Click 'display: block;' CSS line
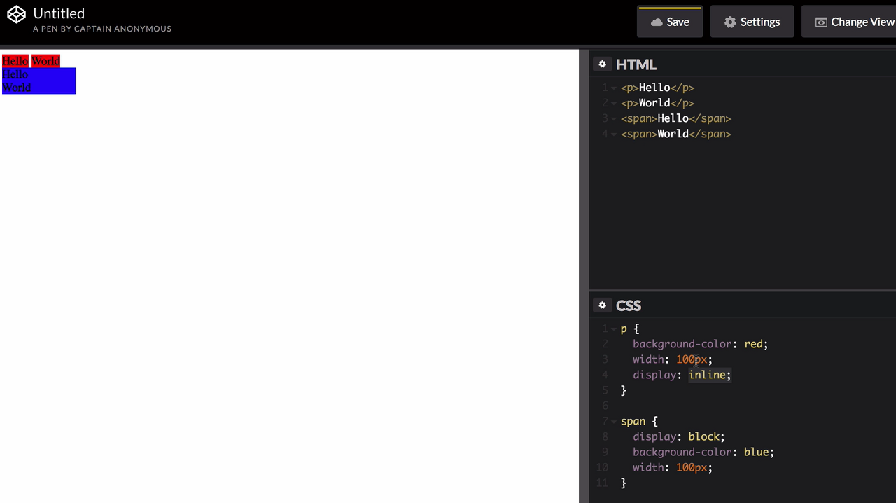Screen dimensions: 896x503 [679, 436]
